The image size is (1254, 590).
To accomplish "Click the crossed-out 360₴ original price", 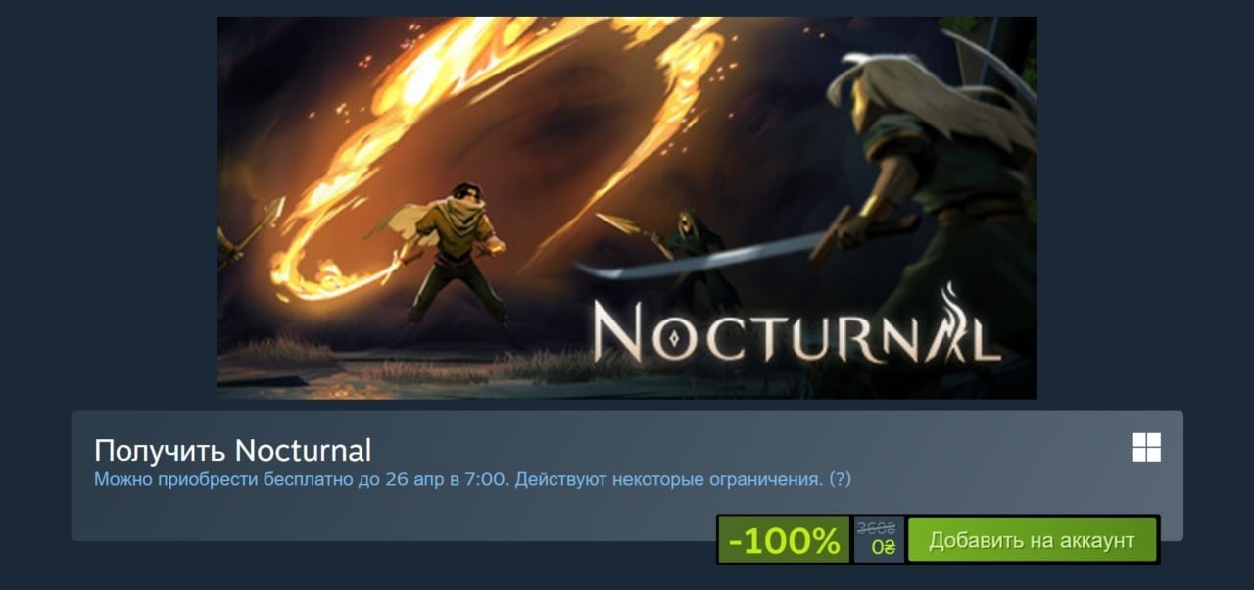I will 876,529.
